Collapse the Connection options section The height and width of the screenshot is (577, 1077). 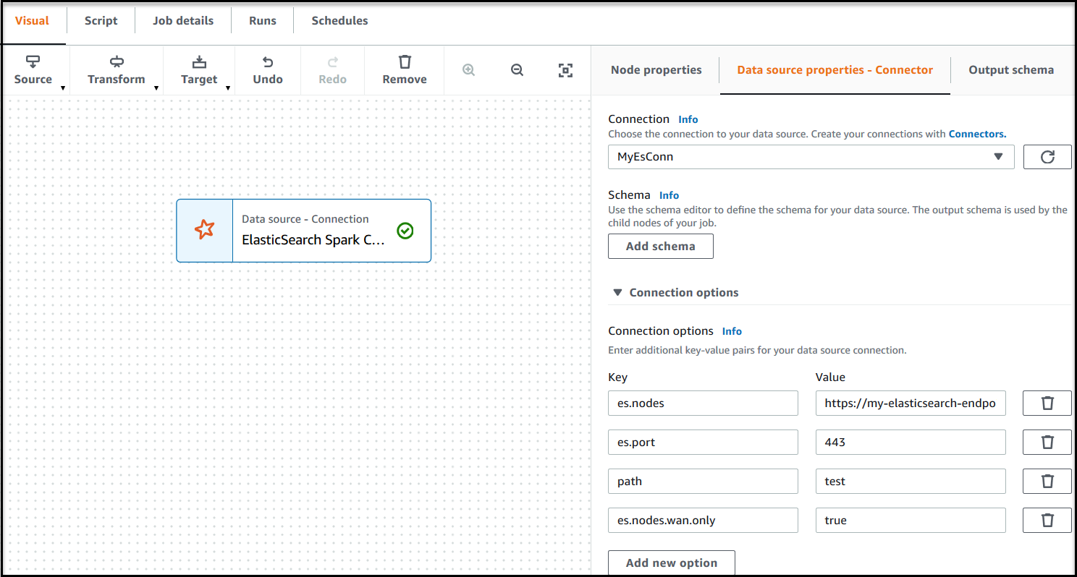pos(617,293)
